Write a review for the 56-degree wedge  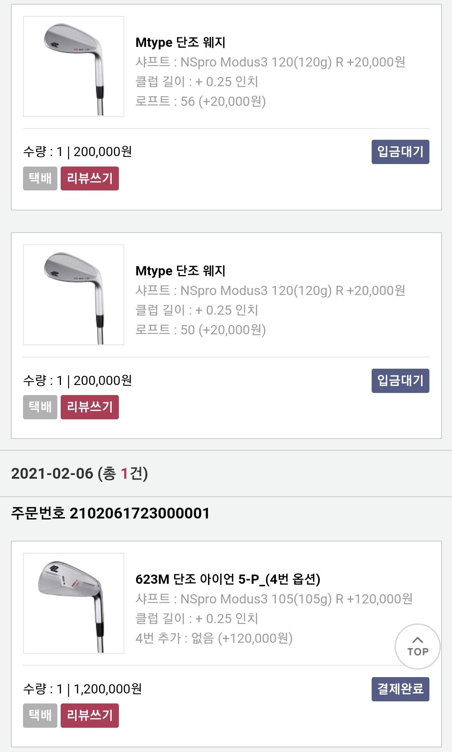pyautogui.click(x=90, y=178)
